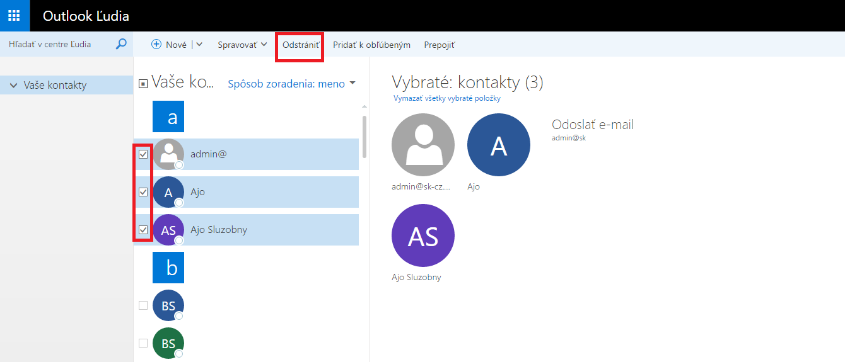Click the blue BS contact avatar
Viewport: 845px width, 362px height.
(168, 305)
